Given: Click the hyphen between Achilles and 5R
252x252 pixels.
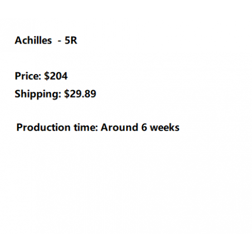Looking at the screenshot, I should (60, 41).
